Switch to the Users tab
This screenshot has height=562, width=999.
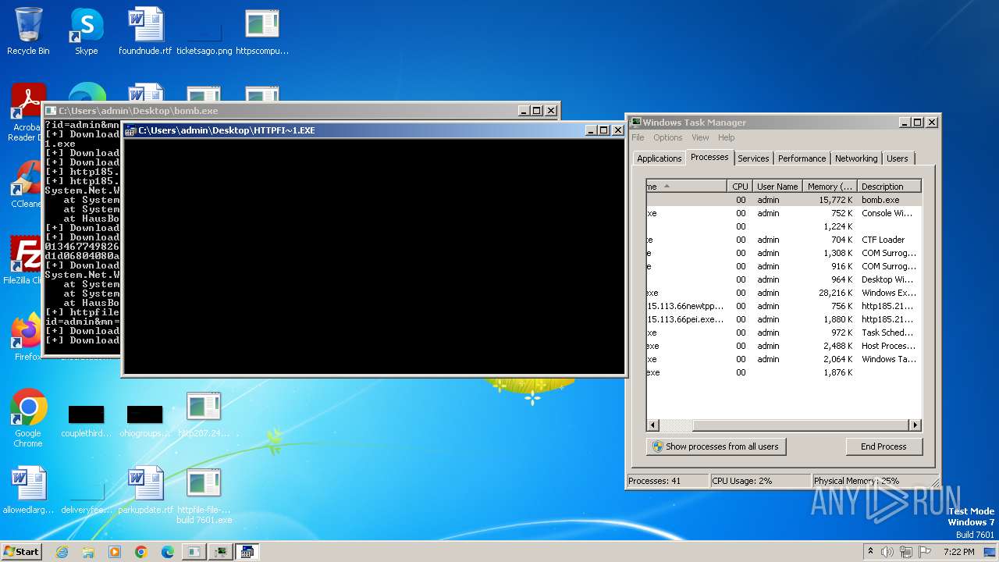897,158
